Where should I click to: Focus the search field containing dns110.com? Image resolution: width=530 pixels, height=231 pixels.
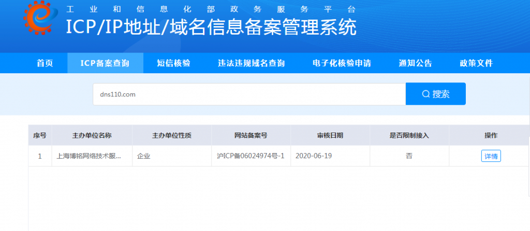click(248, 94)
